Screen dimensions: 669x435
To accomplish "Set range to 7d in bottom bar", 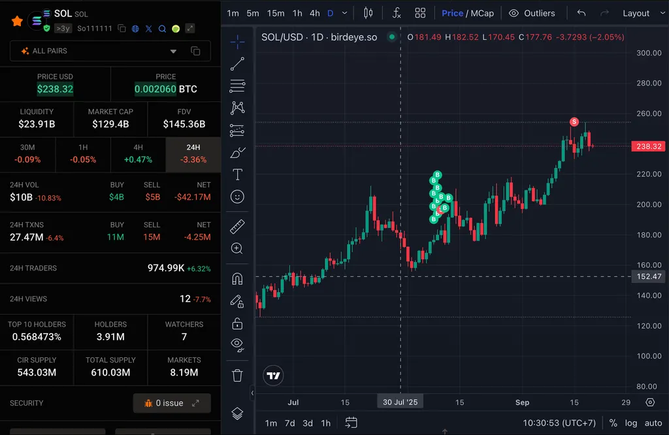I will tap(289, 423).
